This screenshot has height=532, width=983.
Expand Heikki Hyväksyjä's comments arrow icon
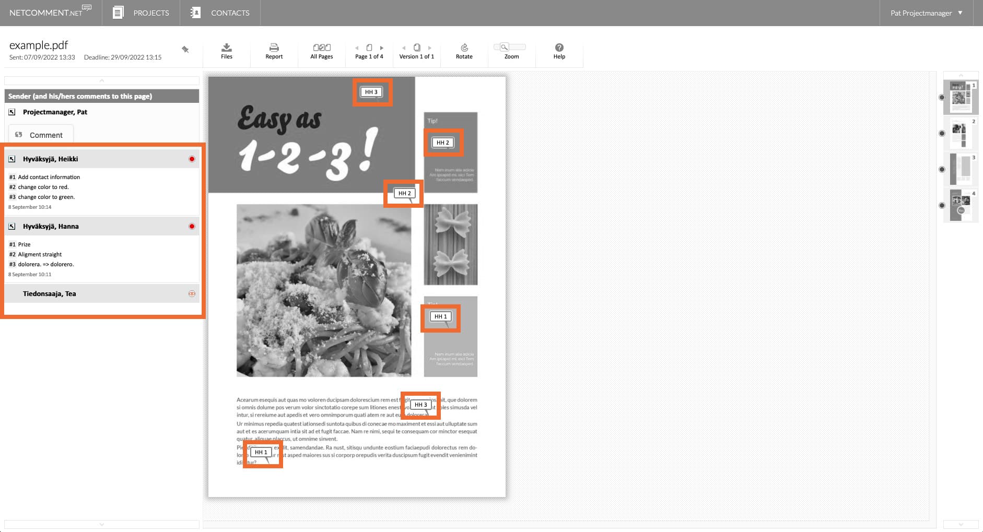click(x=12, y=159)
